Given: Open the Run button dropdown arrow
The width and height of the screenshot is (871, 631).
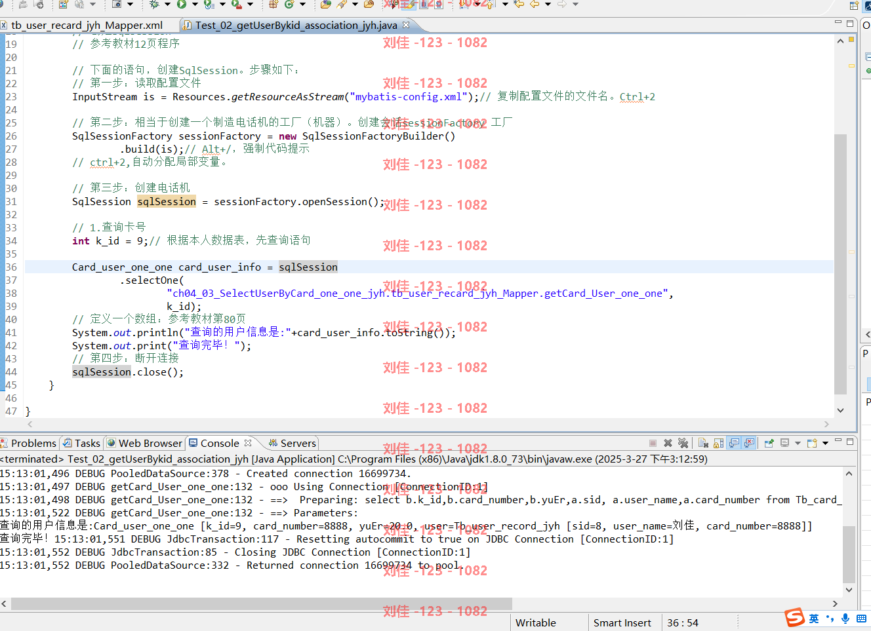Looking at the screenshot, I should coord(195,5).
